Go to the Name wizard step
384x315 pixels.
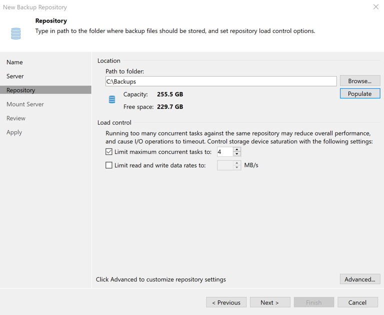point(14,62)
